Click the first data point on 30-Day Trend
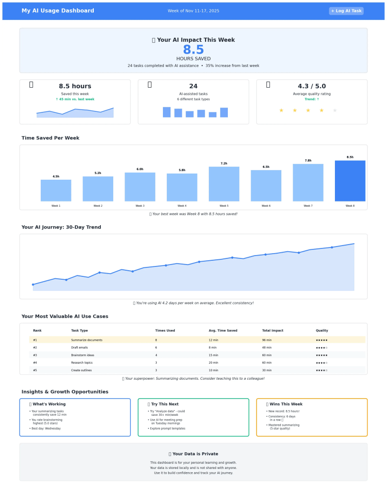 tap(33, 284)
